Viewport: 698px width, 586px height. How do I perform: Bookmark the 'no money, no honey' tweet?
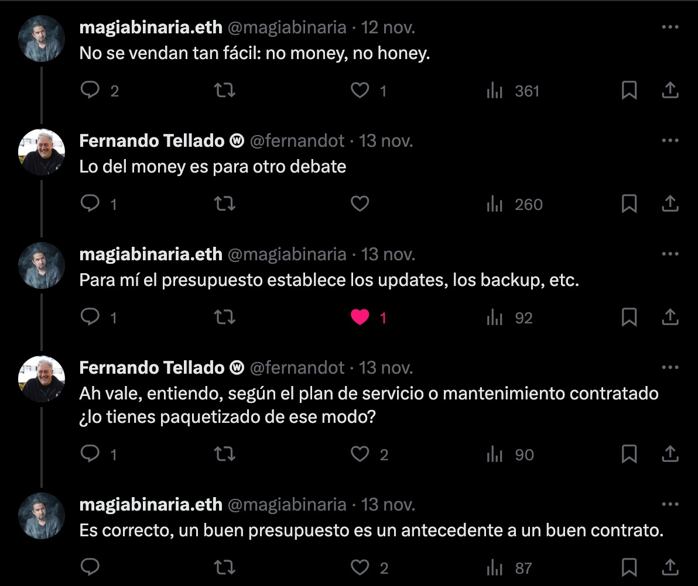click(x=629, y=91)
